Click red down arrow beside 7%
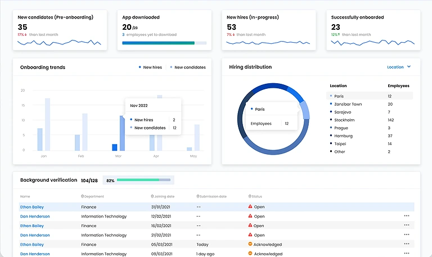432x257 pixels. [233, 35]
